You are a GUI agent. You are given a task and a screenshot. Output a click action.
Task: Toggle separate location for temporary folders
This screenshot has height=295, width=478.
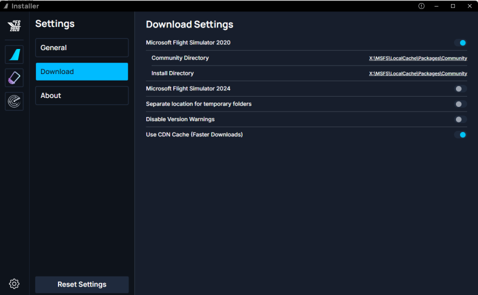tap(460, 104)
